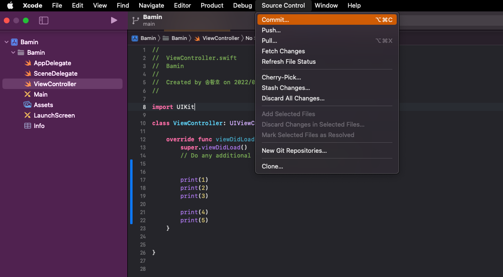
Task: Open the Editor menu
Action: [x=183, y=5]
